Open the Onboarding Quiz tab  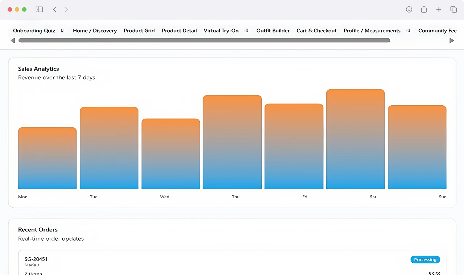tap(34, 31)
